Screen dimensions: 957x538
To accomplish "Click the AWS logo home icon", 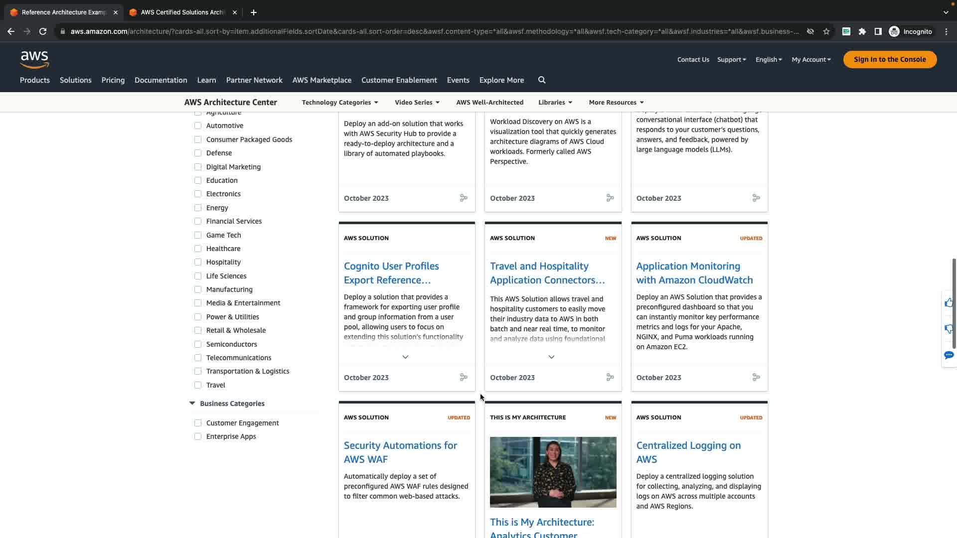I will pos(34,59).
